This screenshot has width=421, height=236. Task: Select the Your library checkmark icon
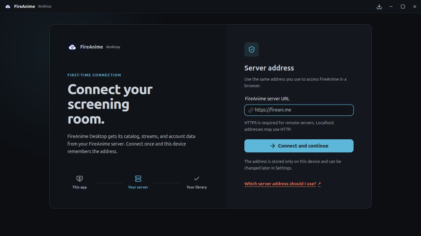pyautogui.click(x=197, y=179)
